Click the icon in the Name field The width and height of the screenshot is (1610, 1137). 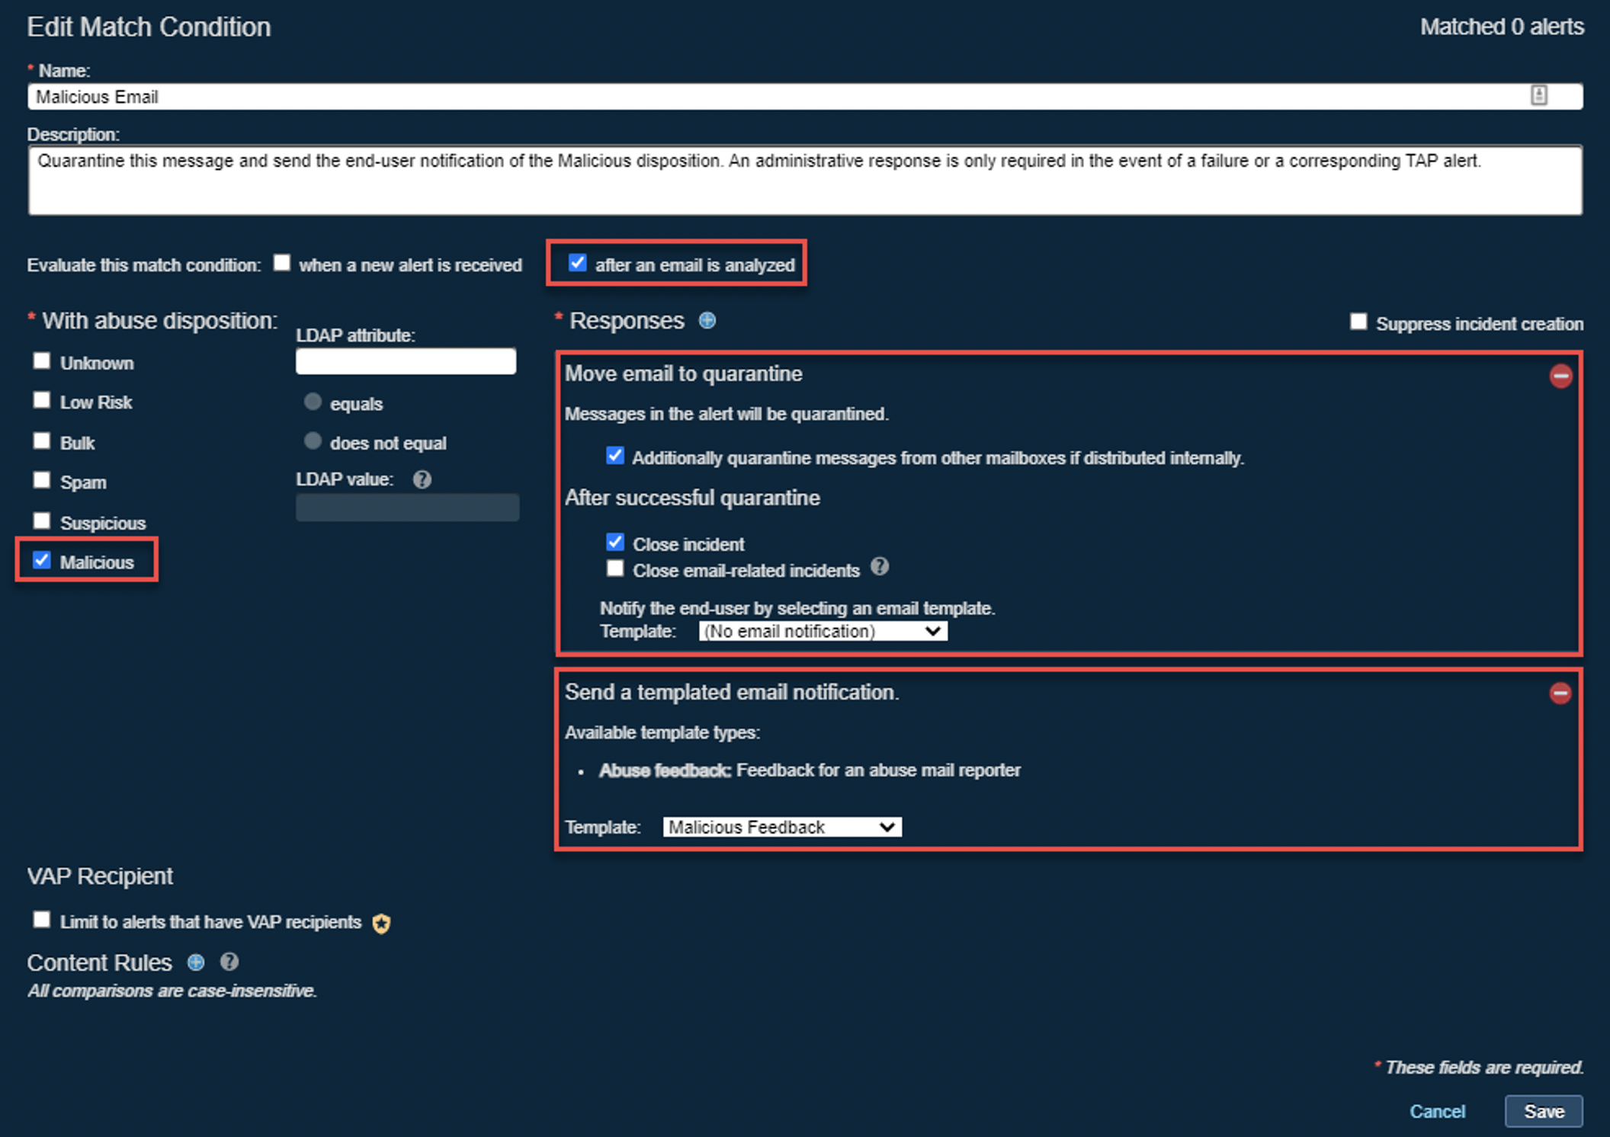point(1538,96)
